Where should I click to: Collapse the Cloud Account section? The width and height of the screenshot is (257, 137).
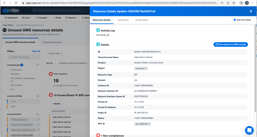click(40, 114)
